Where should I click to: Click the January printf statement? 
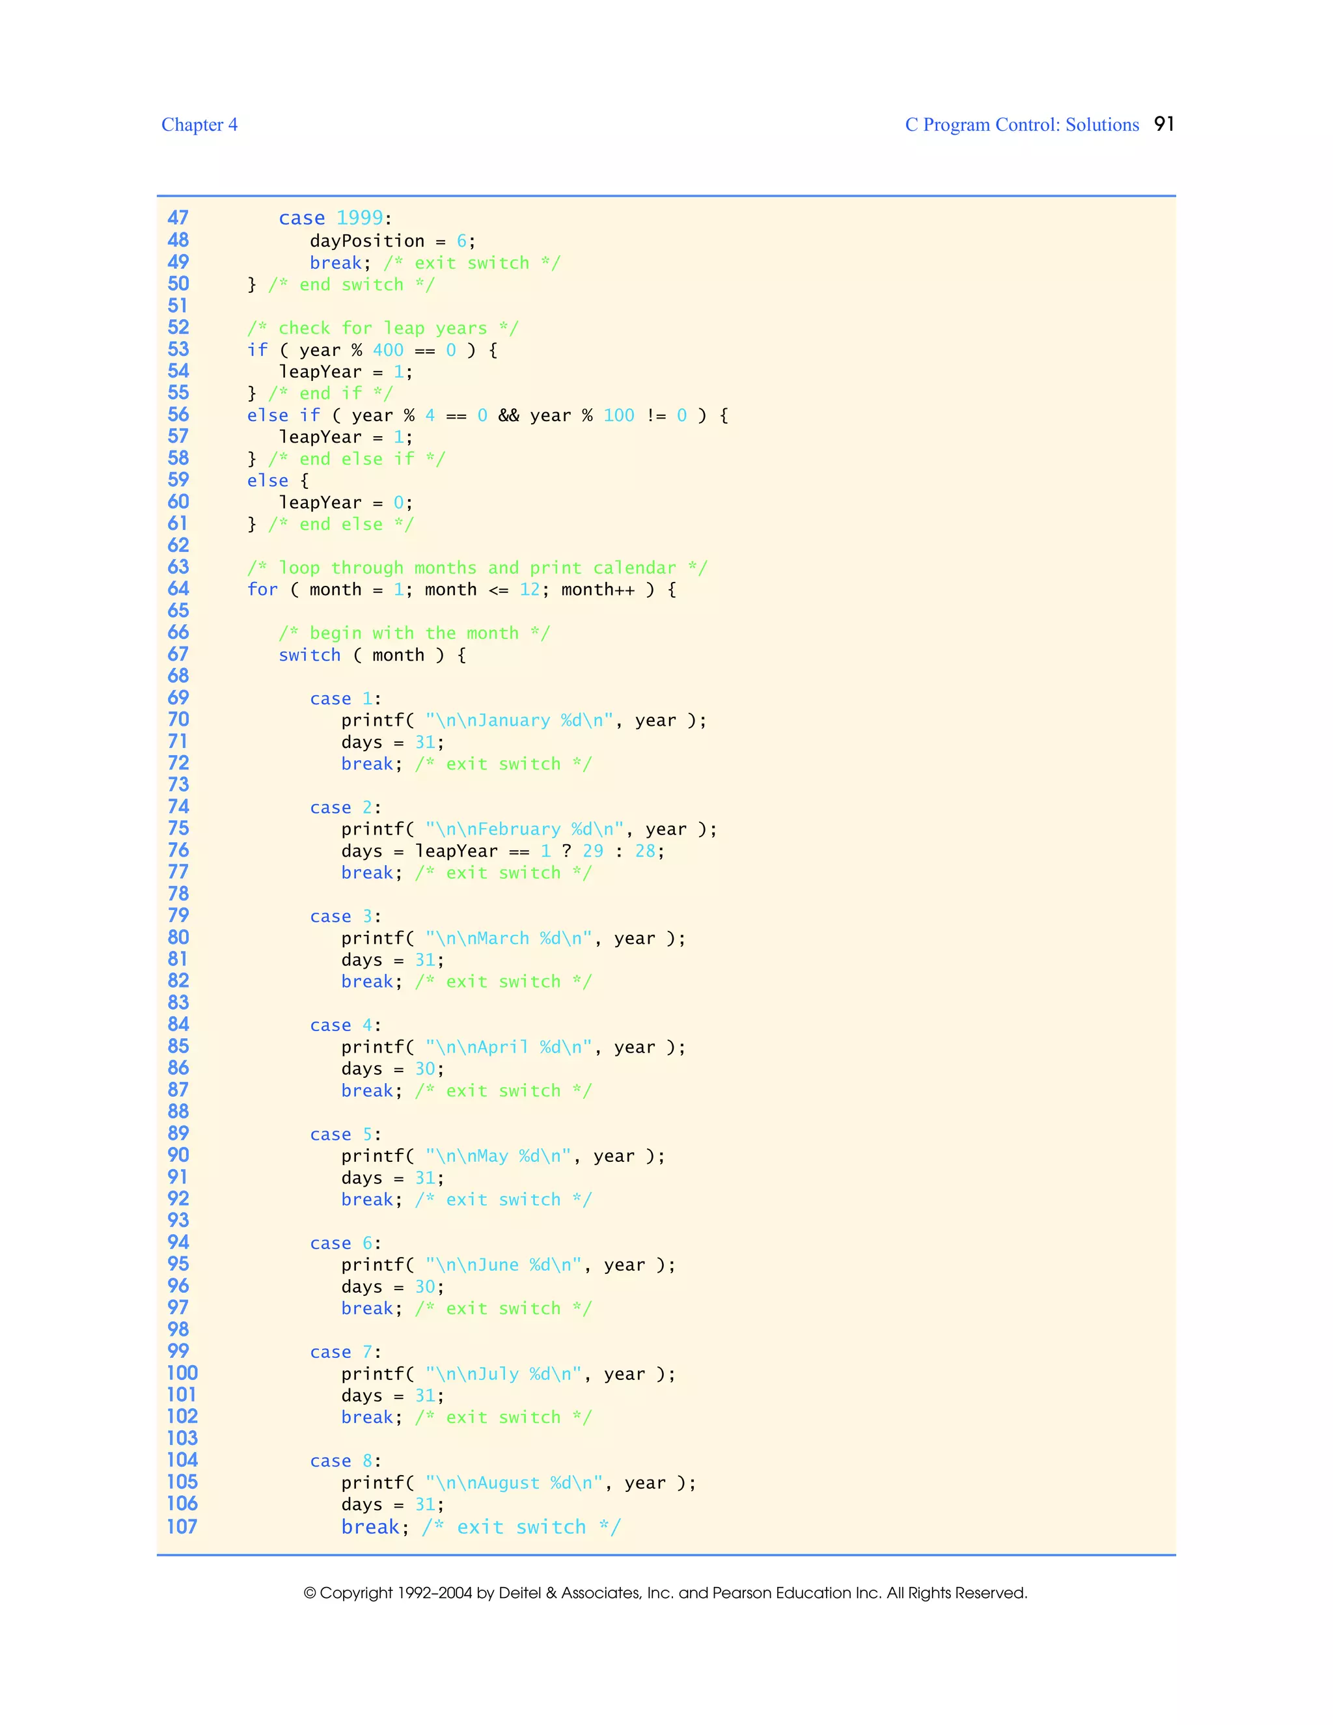click(523, 721)
